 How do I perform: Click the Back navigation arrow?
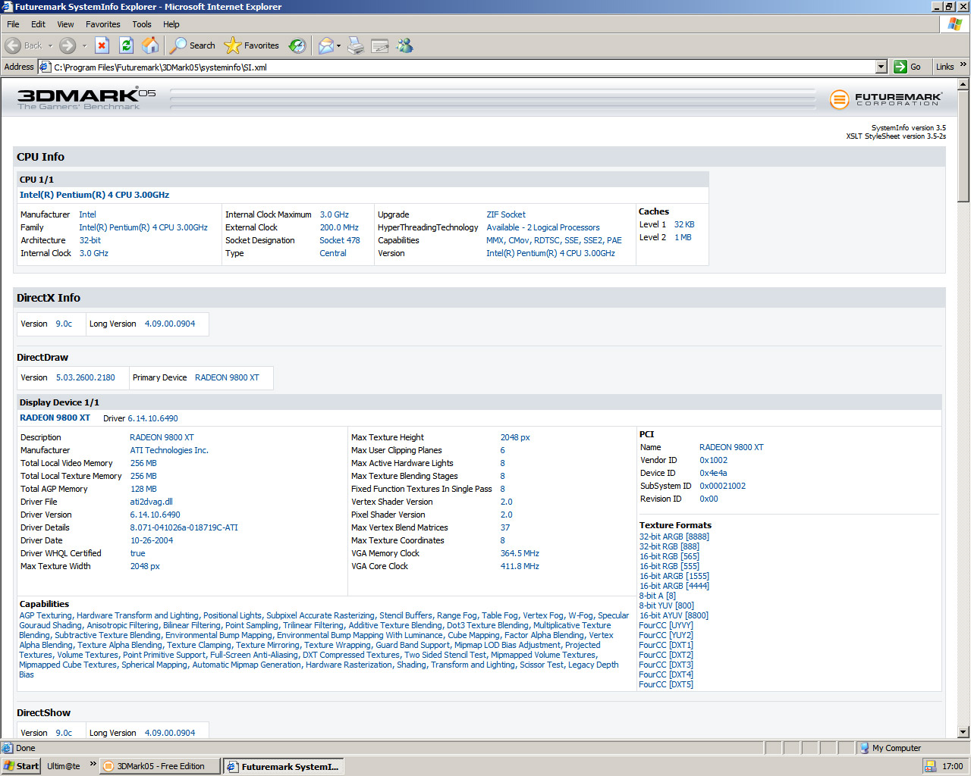[x=13, y=45]
